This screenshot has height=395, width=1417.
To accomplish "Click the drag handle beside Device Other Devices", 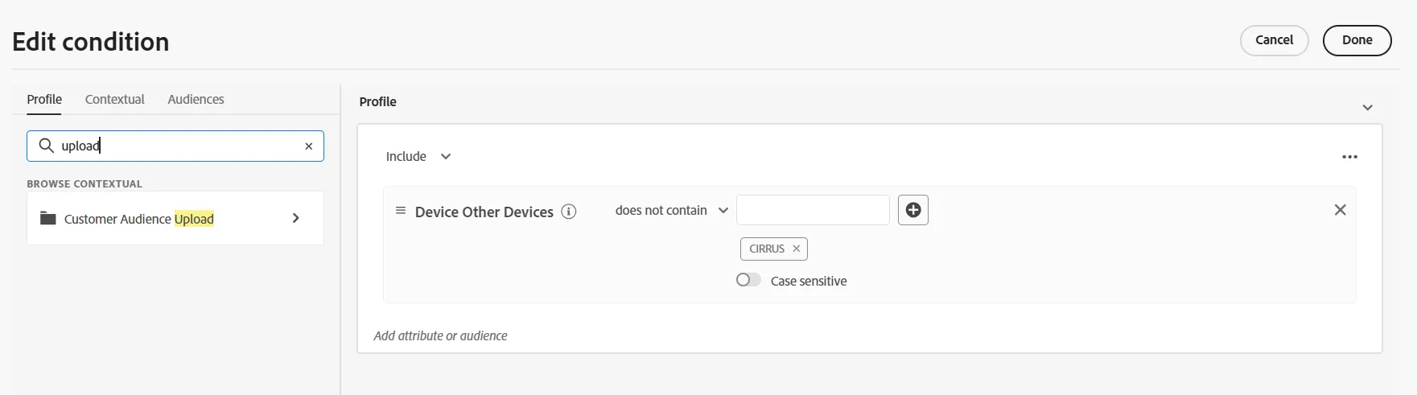I will pos(401,211).
